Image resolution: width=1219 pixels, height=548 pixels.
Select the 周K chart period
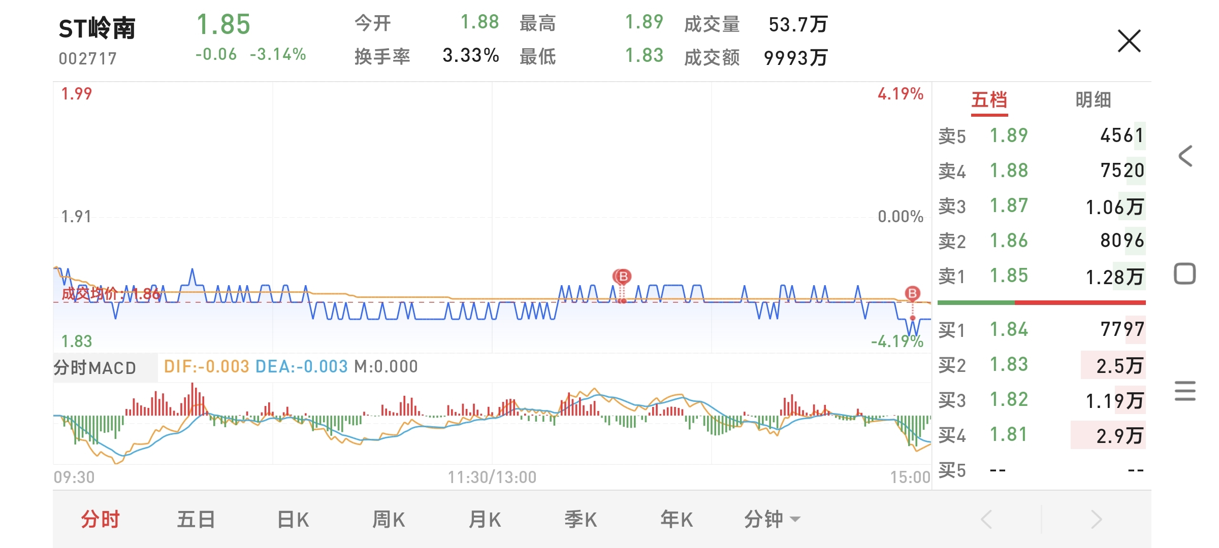389,520
